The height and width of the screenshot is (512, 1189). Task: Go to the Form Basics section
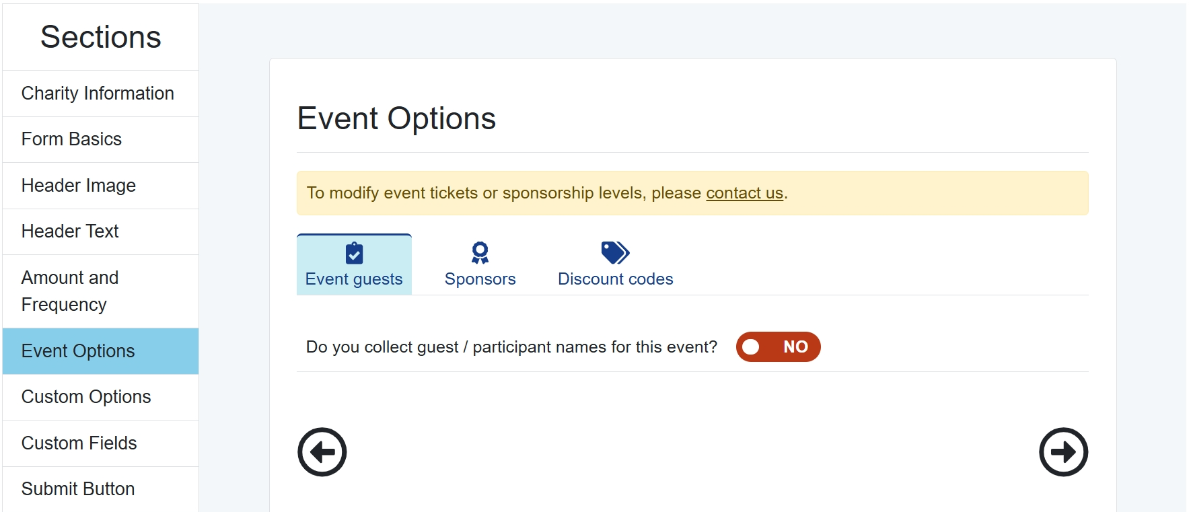click(x=72, y=139)
